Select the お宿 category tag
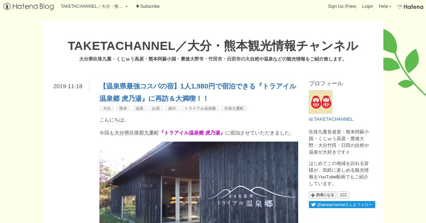426x223 pixels. click(156, 109)
